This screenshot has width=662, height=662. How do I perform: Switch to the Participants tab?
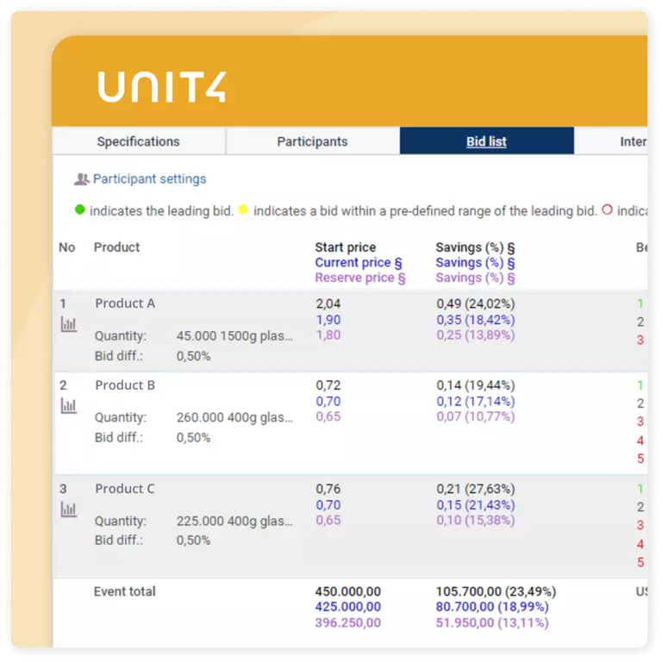312,141
